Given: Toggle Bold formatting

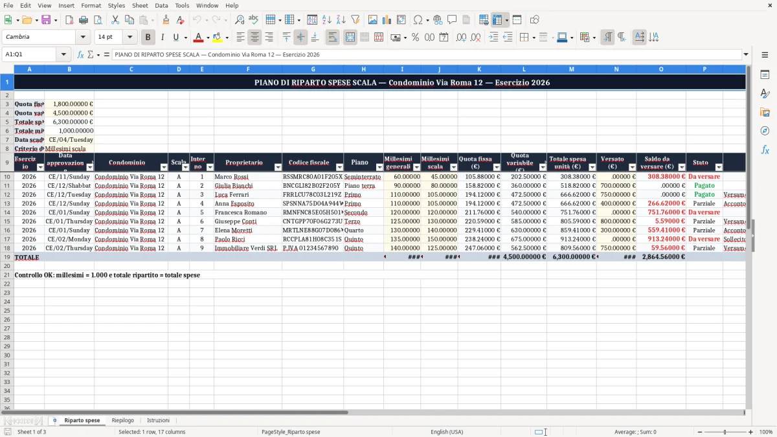Looking at the screenshot, I should point(148,38).
